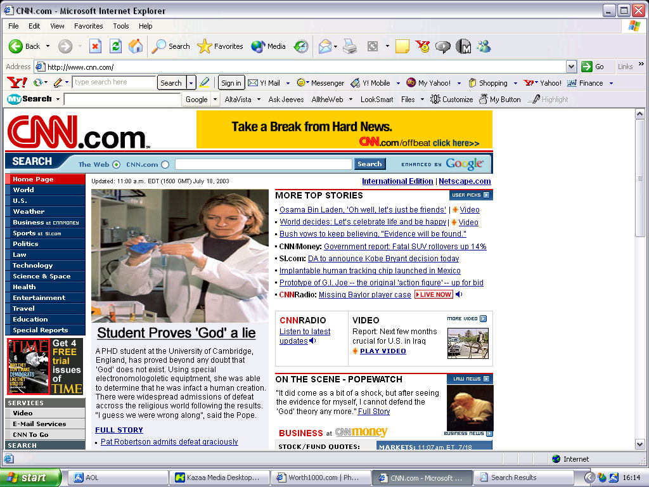Click the Yahoo 'type search here' field
This screenshot has height=487, width=649.
pos(114,82)
